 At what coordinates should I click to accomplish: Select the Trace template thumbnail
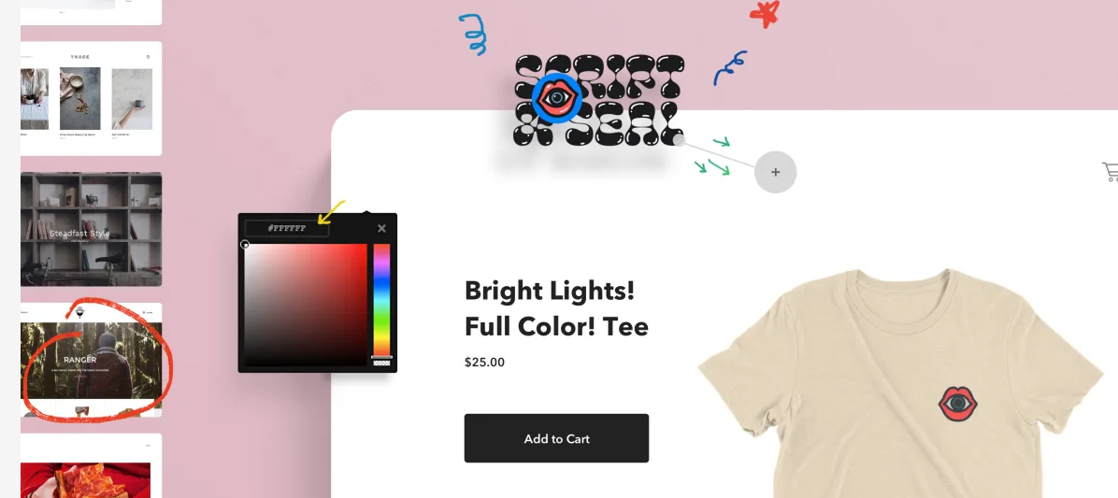92,98
